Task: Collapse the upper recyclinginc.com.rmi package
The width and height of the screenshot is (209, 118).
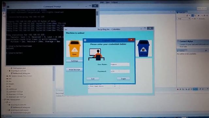Action: click(8, 71)
